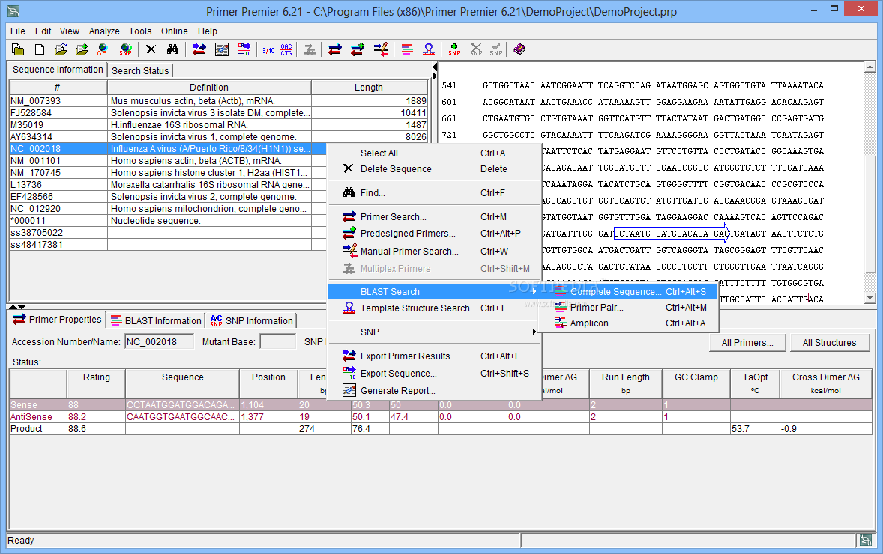This screenshot has height=554, width=883.
Task: Select Predesigned Primers from context menu
Action: pyautogui.click(x=433, y=234)
